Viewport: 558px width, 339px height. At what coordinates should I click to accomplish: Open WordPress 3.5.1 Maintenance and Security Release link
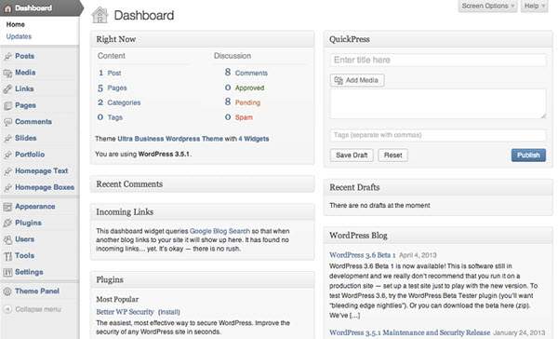[409, 332]
